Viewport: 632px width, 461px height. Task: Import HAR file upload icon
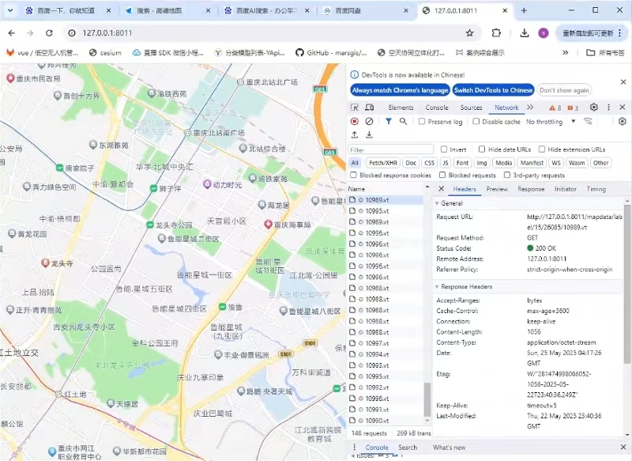(x=355, y=134)
